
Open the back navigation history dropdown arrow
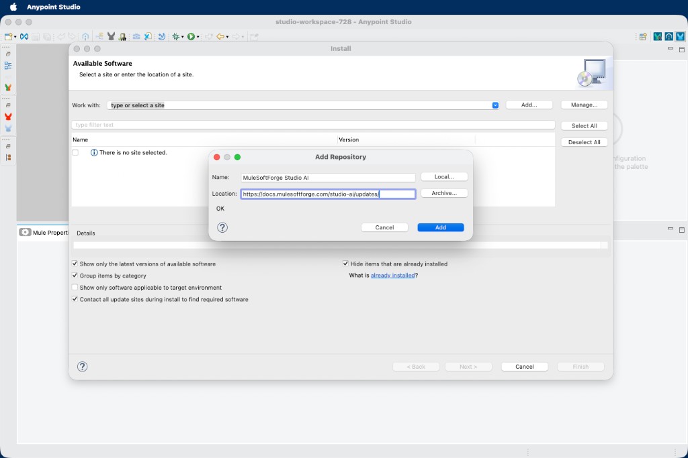[227, 38]
